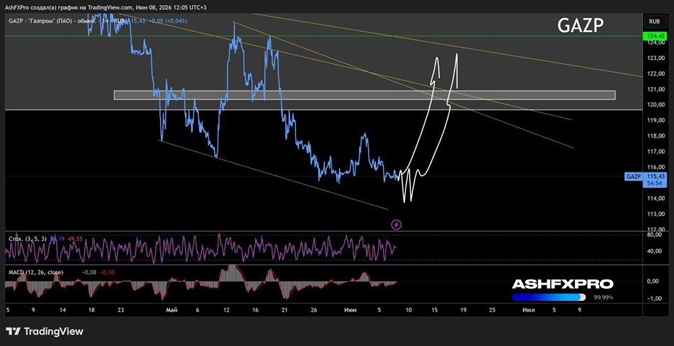The height and width of the screenshot is (346, 674).
Task: Click the TradingView logo at bottom left
Action: coord(44,331)
